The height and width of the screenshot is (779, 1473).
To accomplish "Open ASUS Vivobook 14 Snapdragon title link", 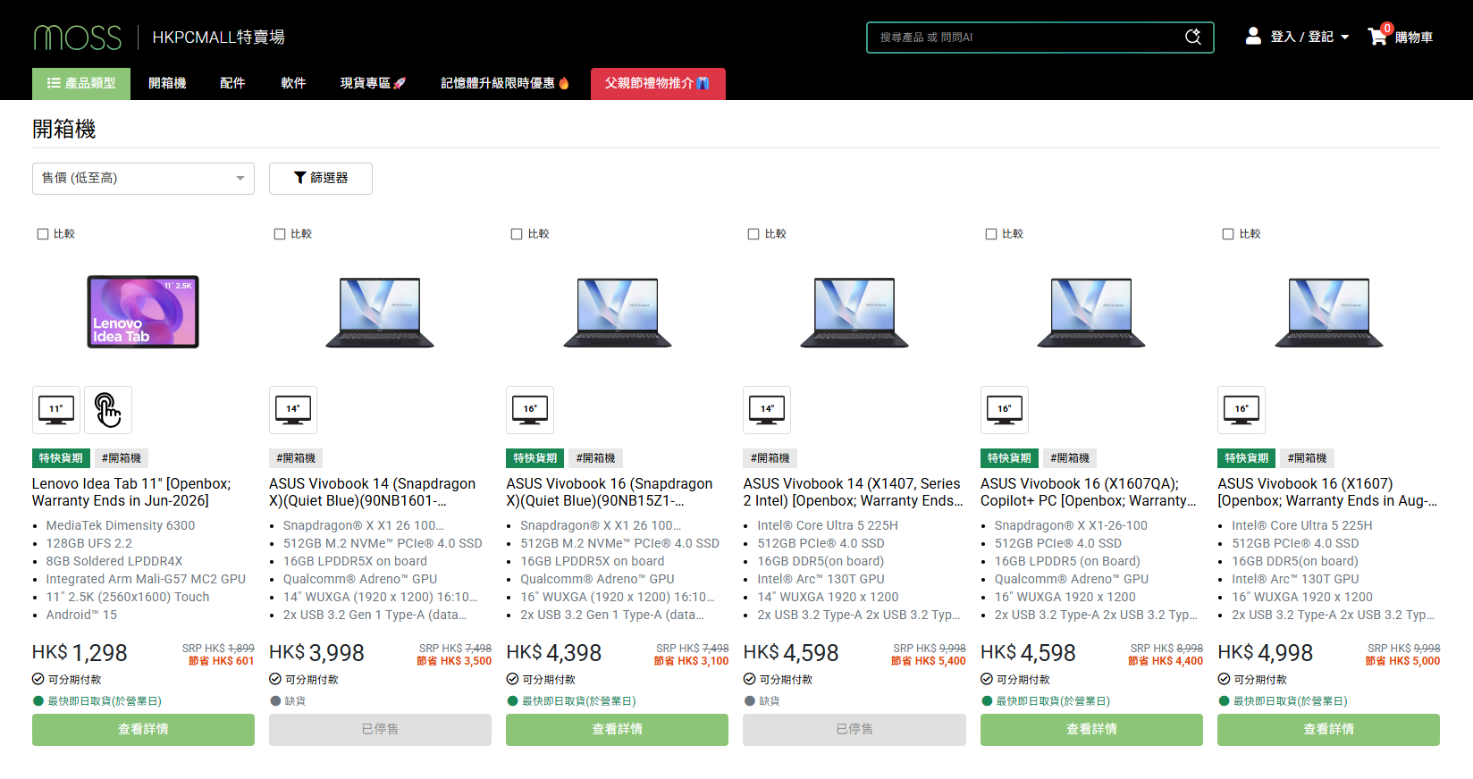I will 373,492.
